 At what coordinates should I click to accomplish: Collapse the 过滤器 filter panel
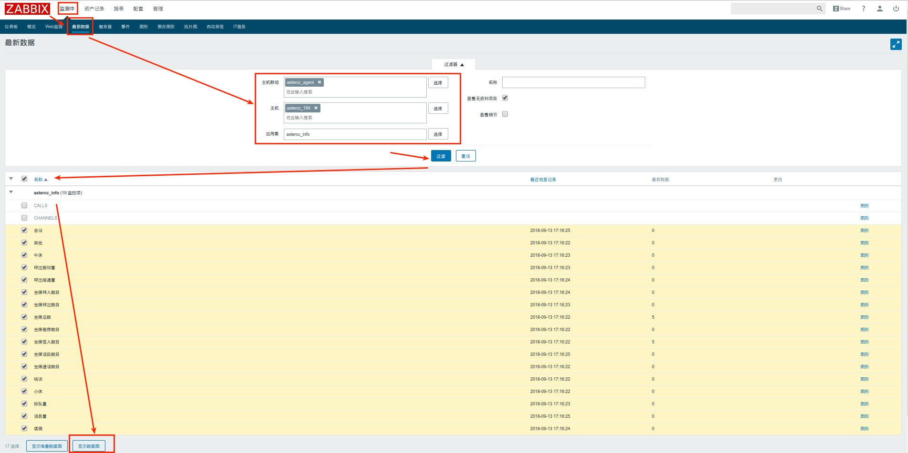click(x=454, y=64)
